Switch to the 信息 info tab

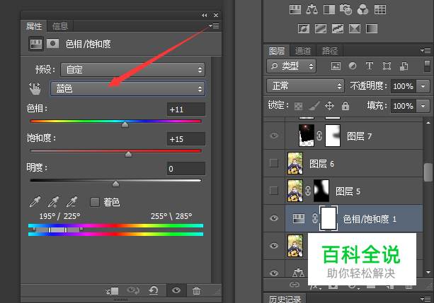tap(60, 26)
